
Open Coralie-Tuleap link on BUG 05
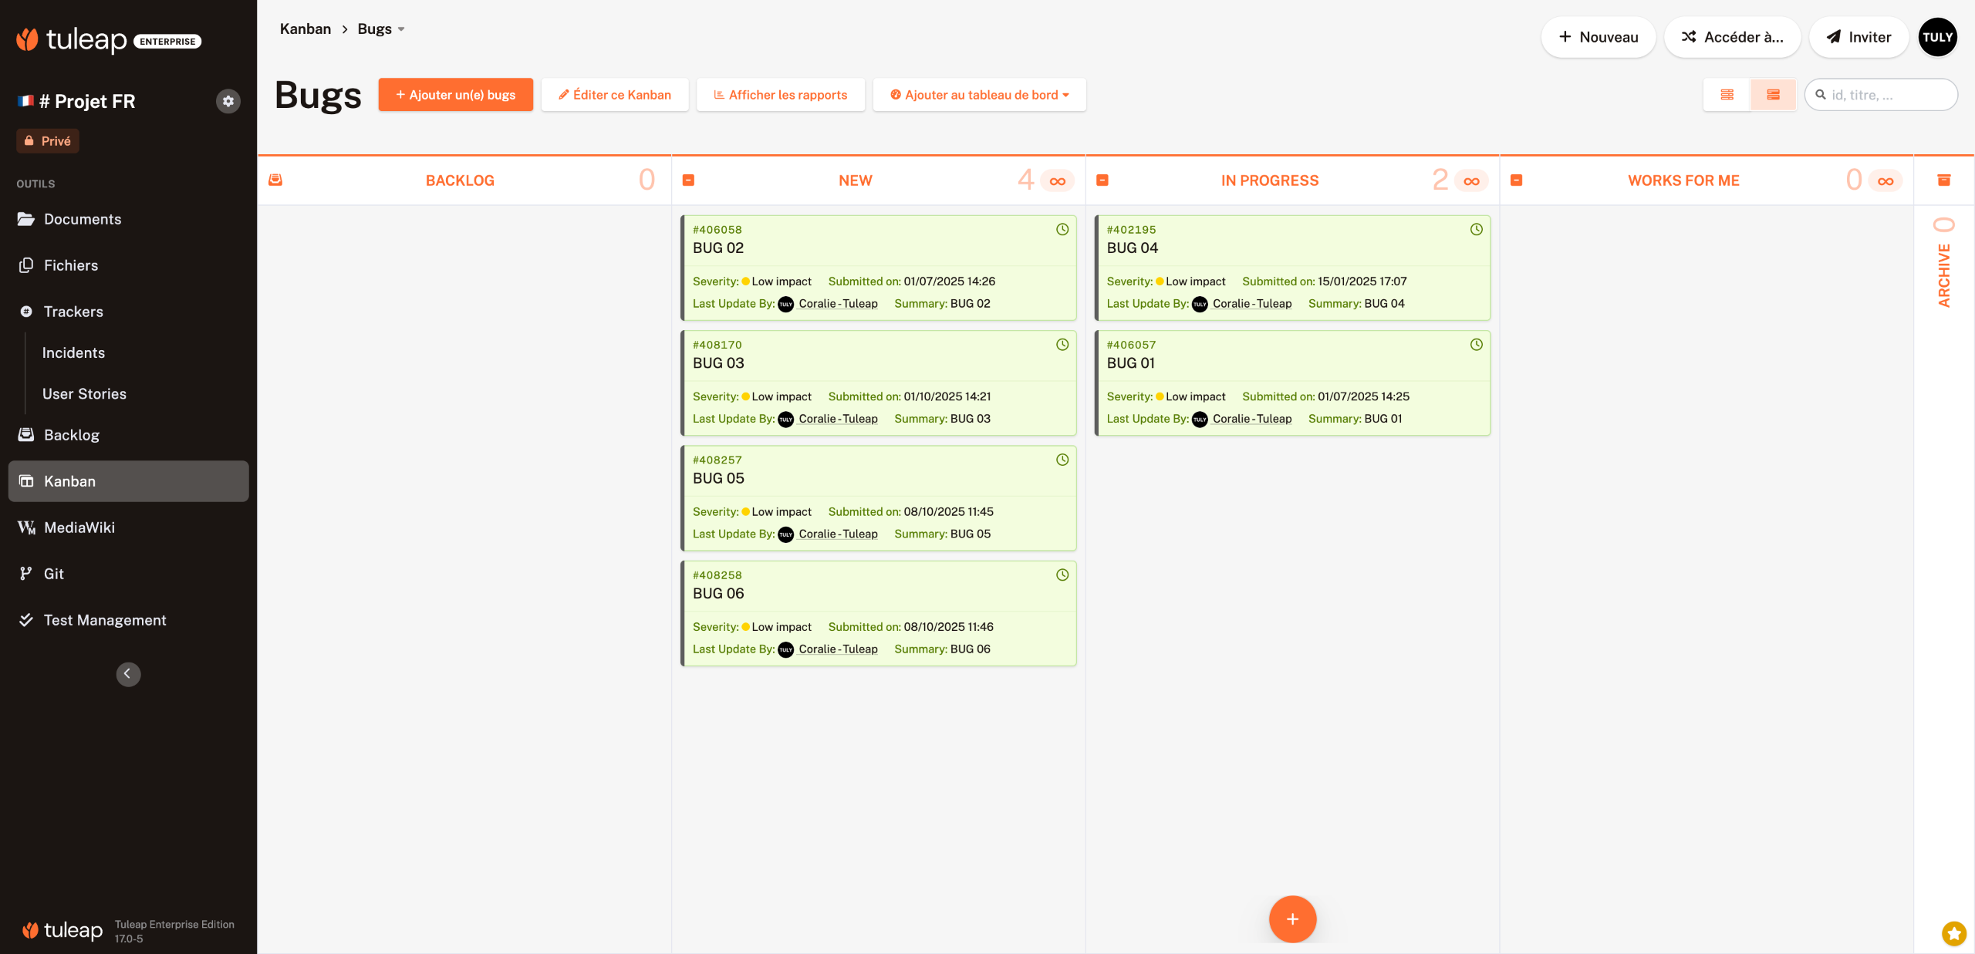point(838,534)
